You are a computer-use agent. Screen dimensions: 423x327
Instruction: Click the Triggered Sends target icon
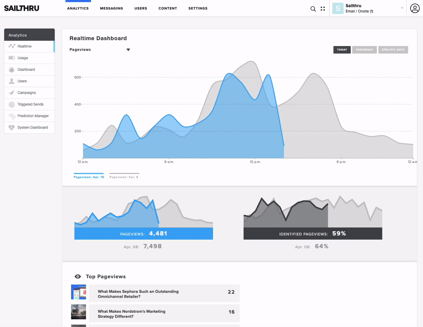click(12, 104)
